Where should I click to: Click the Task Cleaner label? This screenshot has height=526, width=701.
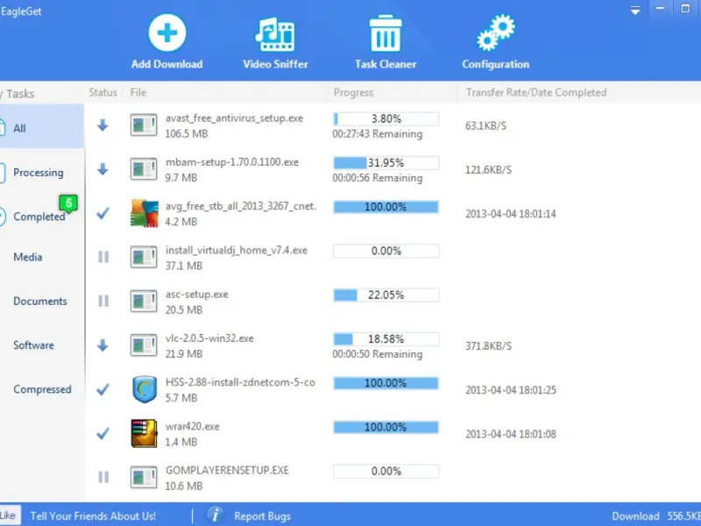pos(386,64)
